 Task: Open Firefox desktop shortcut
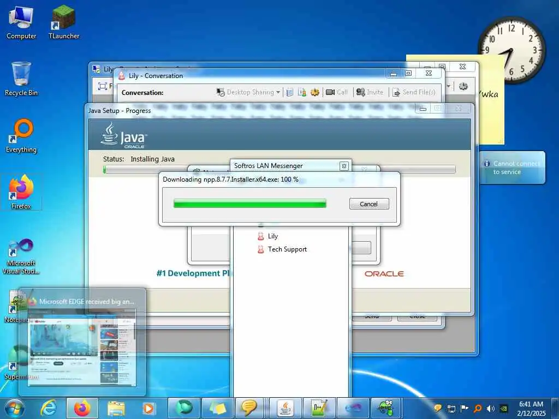(21, 192)
